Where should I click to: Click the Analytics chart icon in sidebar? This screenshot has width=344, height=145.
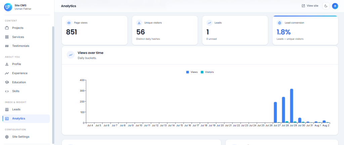pos(7,119)
